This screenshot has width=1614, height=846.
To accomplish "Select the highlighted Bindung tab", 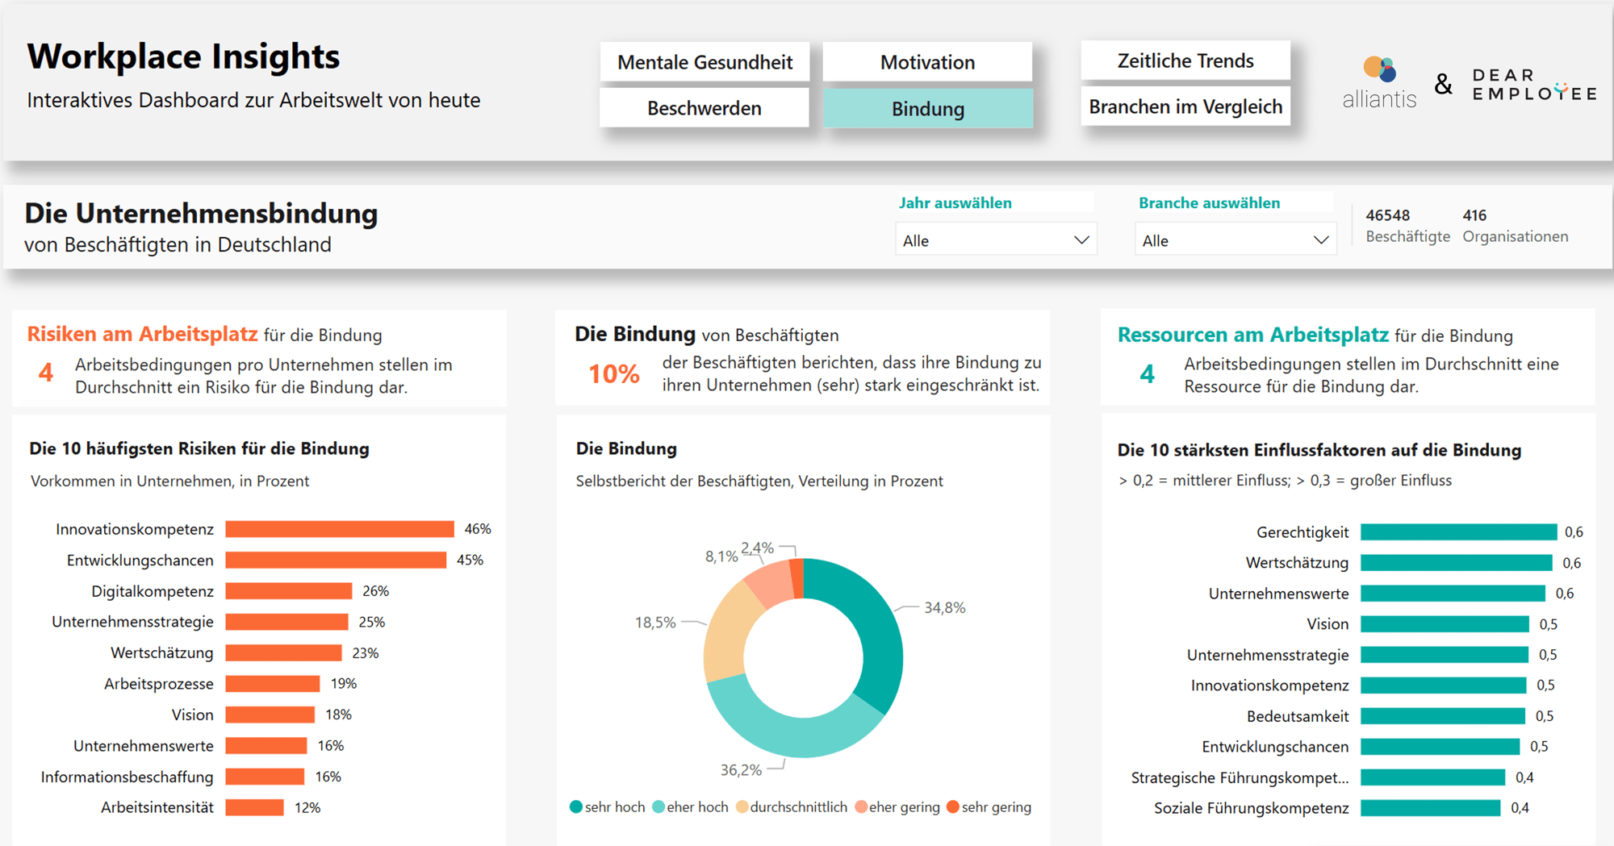I will 927,108.
